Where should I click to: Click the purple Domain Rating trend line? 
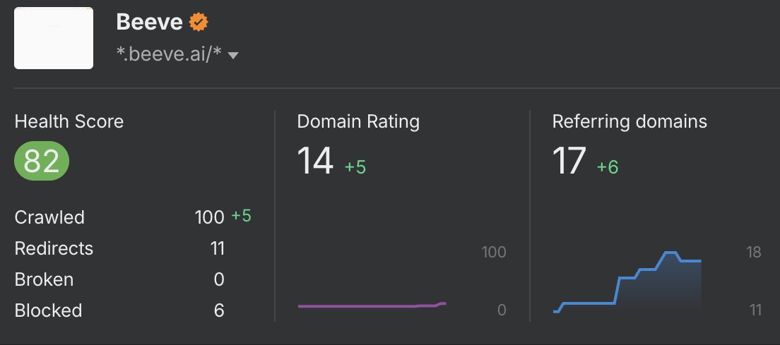click(x=372, y=305)
